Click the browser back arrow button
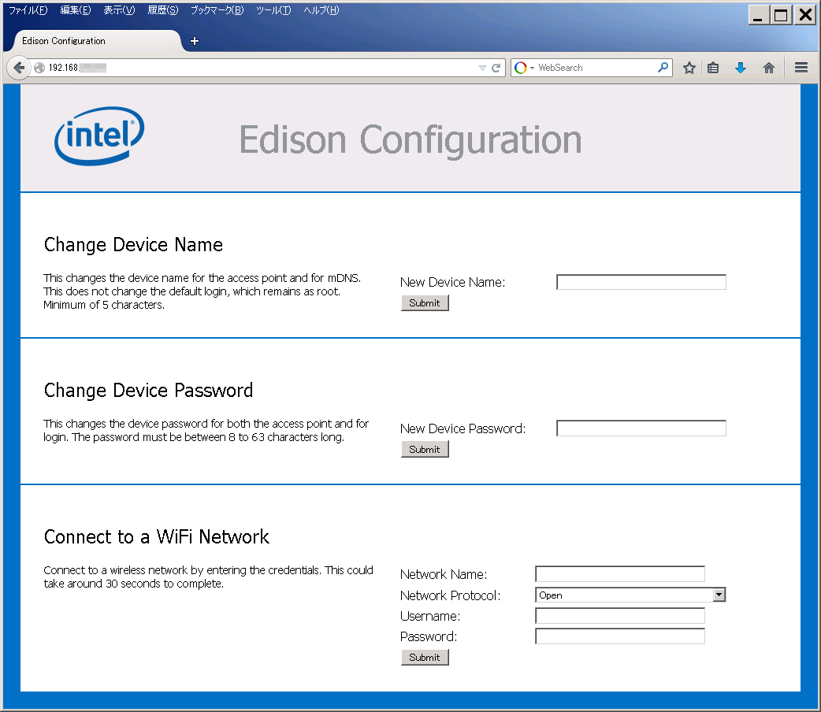Screen dimensions: 821x712 click(19, 68)
